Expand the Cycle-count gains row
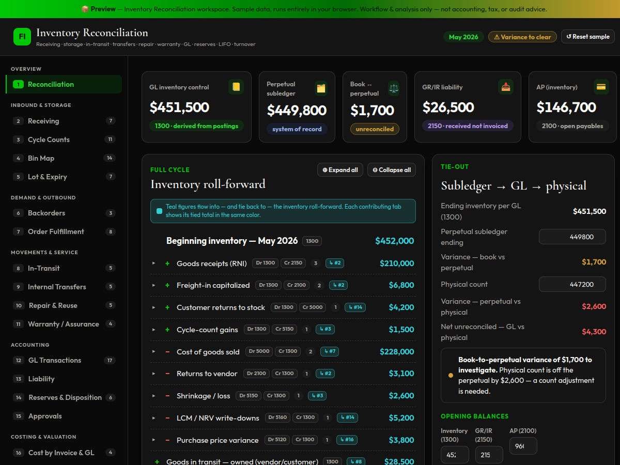This screenshot has height=465, width=620. (x=153, y=330)
